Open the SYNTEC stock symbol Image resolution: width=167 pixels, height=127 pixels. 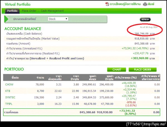point(10,97)
